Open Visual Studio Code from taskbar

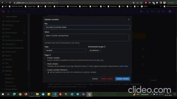(55, 94)
